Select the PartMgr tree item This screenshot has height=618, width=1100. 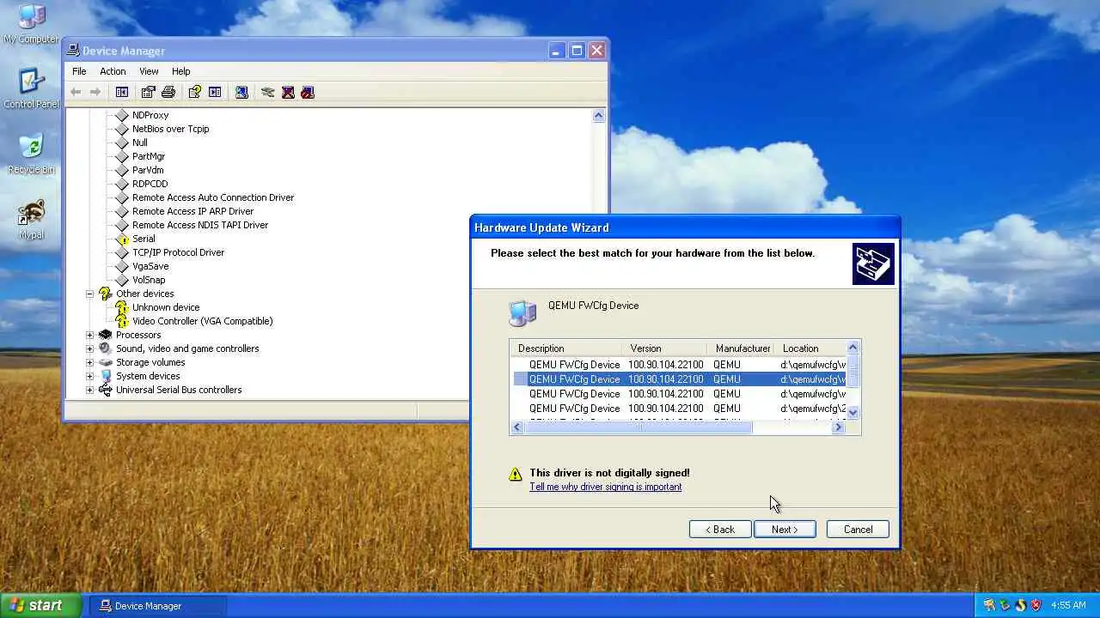click(x=149, y=156)
